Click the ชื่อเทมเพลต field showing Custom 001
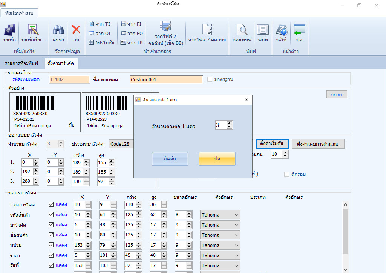The width and height of the screenshot is (386, 273). pos(166,79)
